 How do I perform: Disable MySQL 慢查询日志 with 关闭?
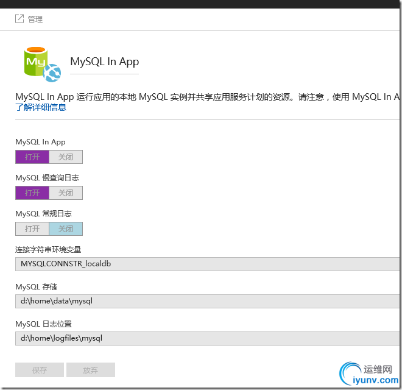pyautogui.click(x=66, y=193)
